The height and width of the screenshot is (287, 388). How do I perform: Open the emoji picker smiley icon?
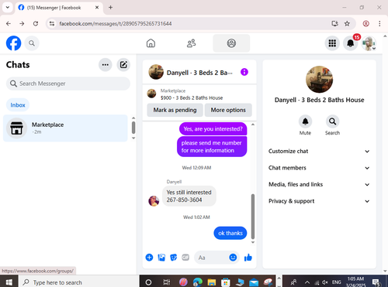pyautogui.click(x=233, y=258)
